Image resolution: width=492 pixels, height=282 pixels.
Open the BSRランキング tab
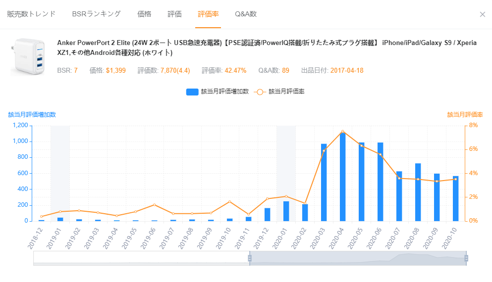click(96, 14)
